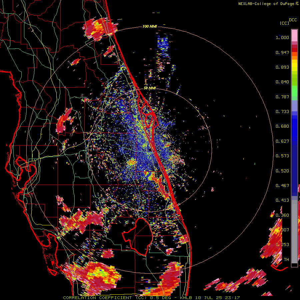Click the 0.520 scale value
This screenshot has width=300, height=300.
tap(282, 171)
